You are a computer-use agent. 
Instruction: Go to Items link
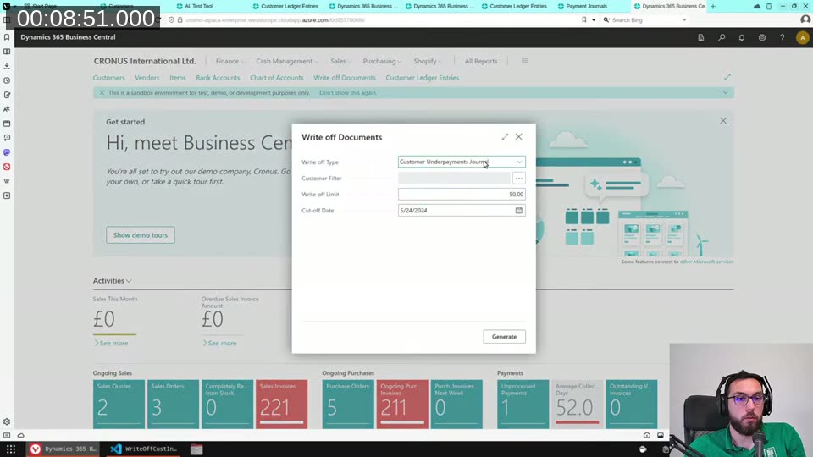click(177, 78)
